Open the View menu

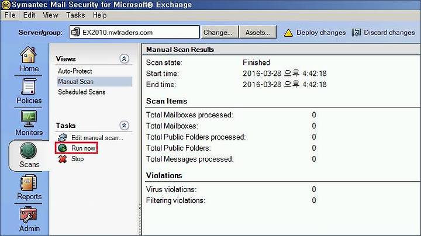[50, 15]
